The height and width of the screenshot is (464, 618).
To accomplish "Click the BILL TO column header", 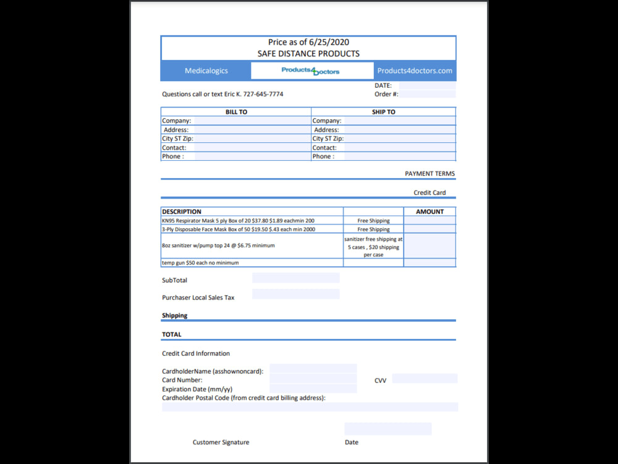I will click(236, 112).
